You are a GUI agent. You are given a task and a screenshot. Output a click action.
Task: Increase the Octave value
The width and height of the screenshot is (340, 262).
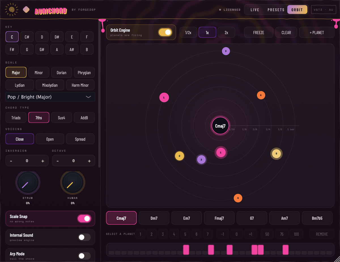point(89,161)
